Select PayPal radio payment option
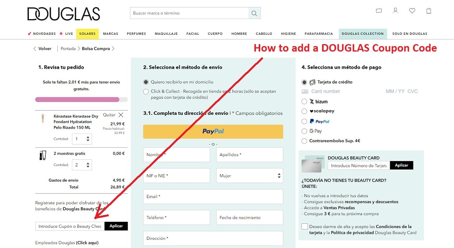The image size is (454, 248). click(x=304, y=121)
